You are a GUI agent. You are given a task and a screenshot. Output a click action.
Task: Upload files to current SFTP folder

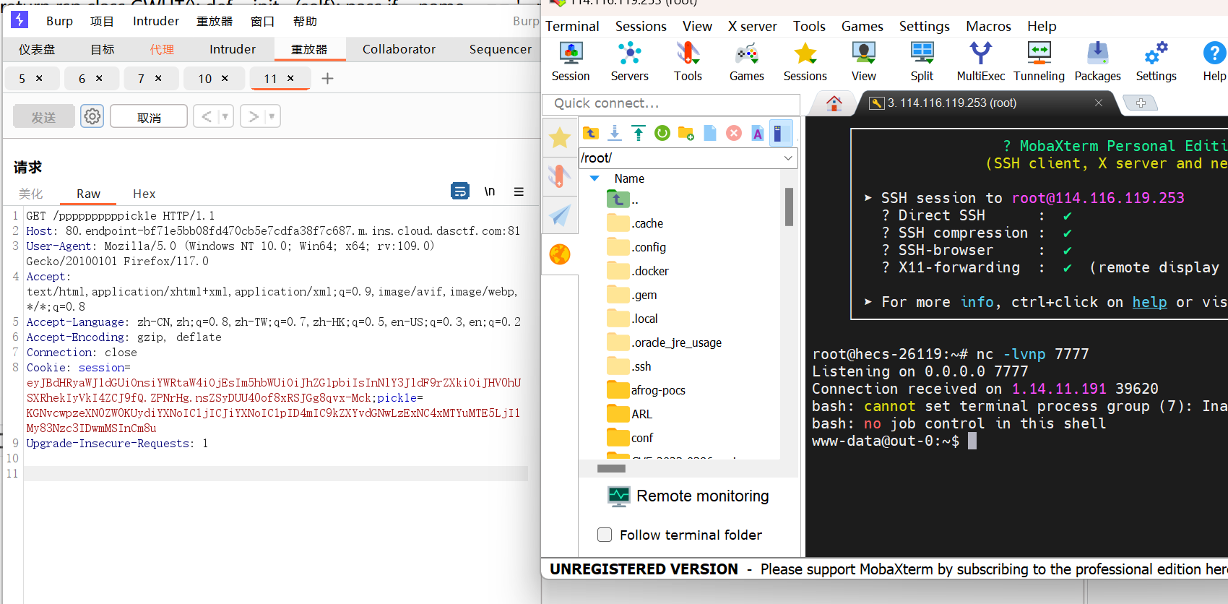pyautogui.click(x=639, y=133)
